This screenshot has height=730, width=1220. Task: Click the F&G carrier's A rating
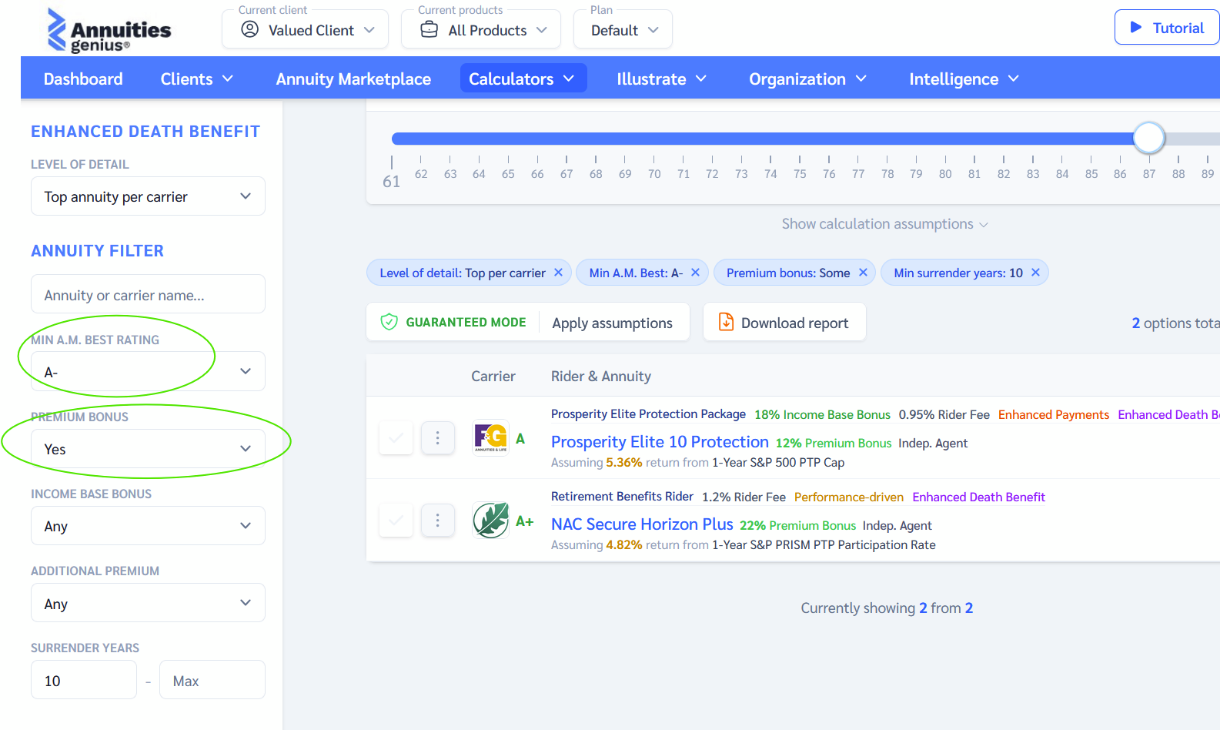(520, 439)
